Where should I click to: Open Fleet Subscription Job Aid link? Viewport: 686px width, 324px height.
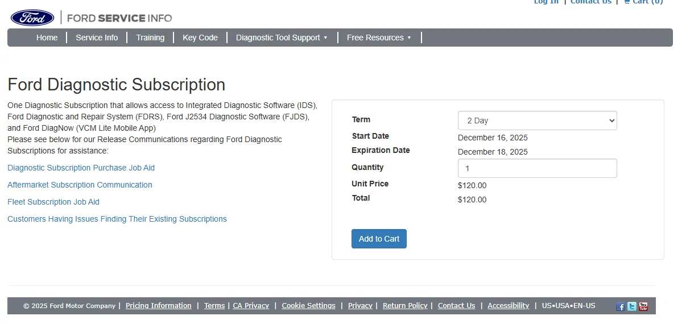(x=53, y=202)
